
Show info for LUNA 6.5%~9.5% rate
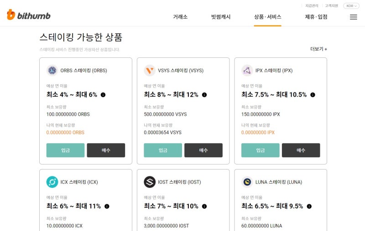[x=309, y=206]
